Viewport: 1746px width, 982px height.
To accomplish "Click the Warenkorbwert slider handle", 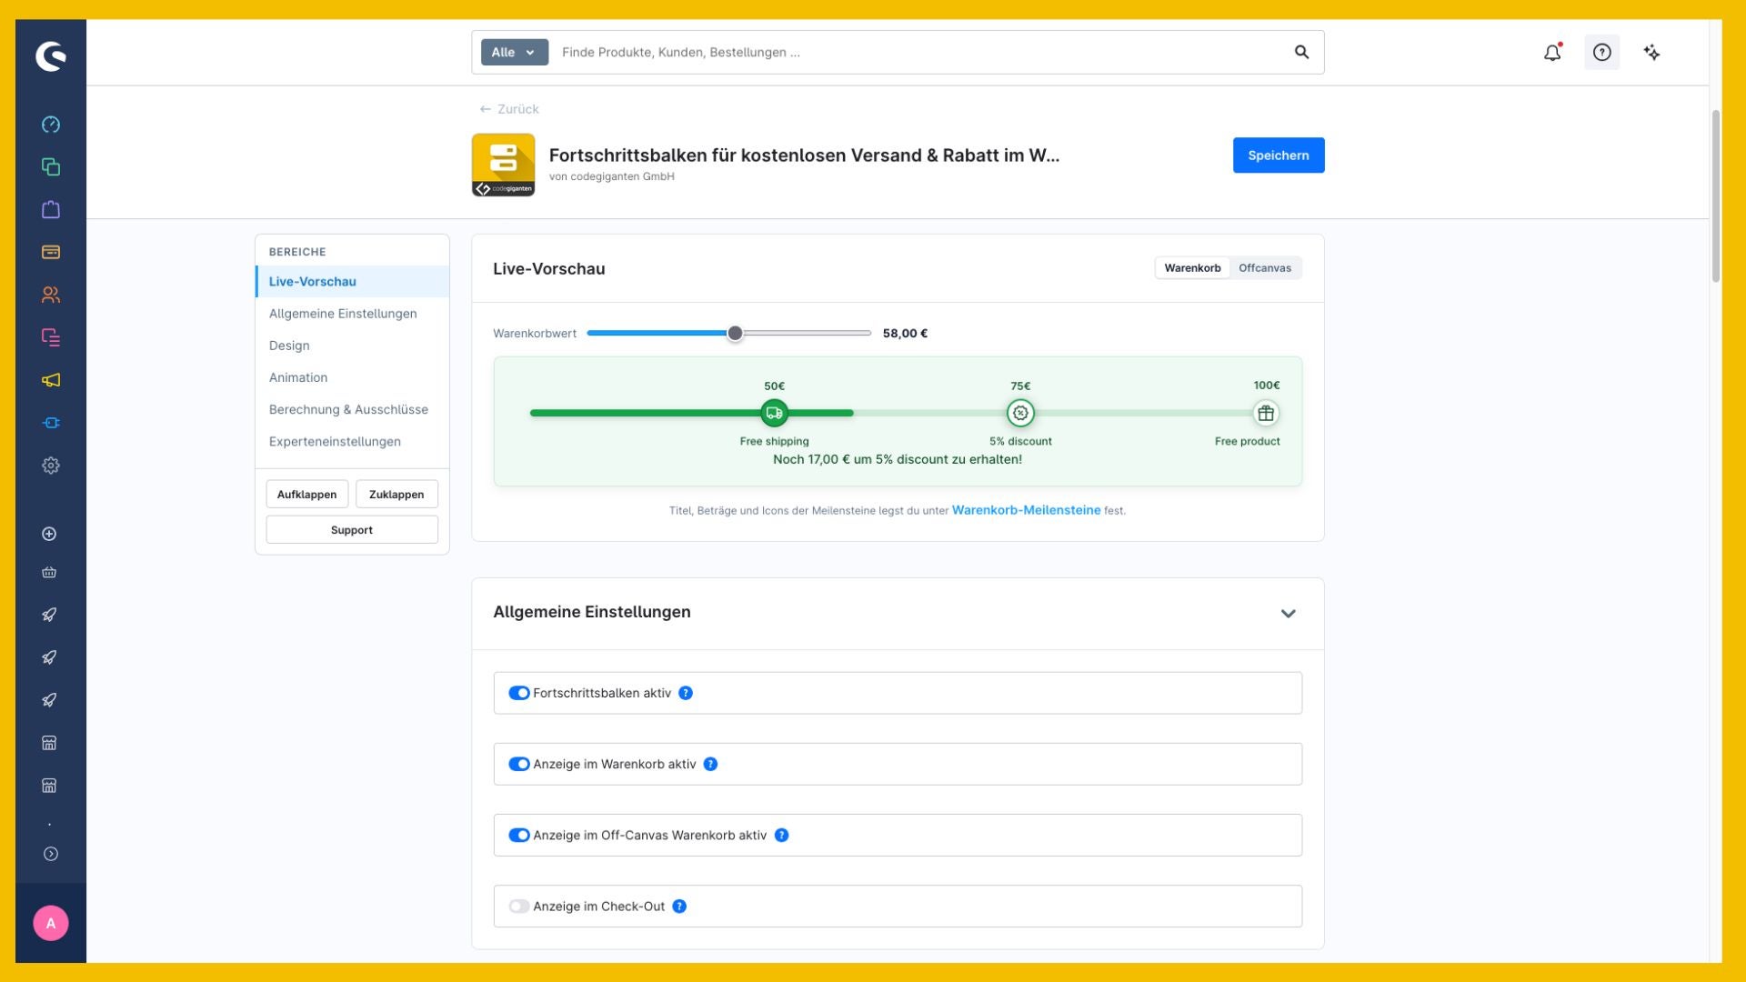I will (735, 333).
